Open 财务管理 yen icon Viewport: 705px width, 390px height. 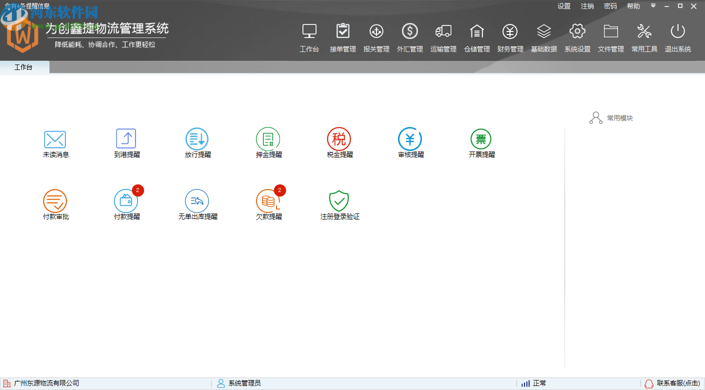(x=510, y=31)
